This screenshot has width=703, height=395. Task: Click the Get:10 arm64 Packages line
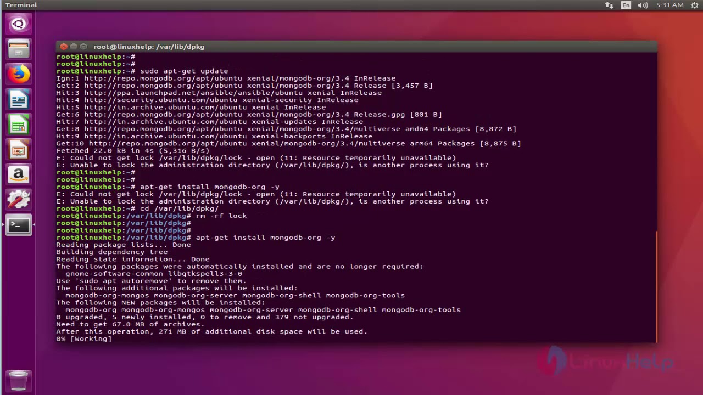click(288, 143)
